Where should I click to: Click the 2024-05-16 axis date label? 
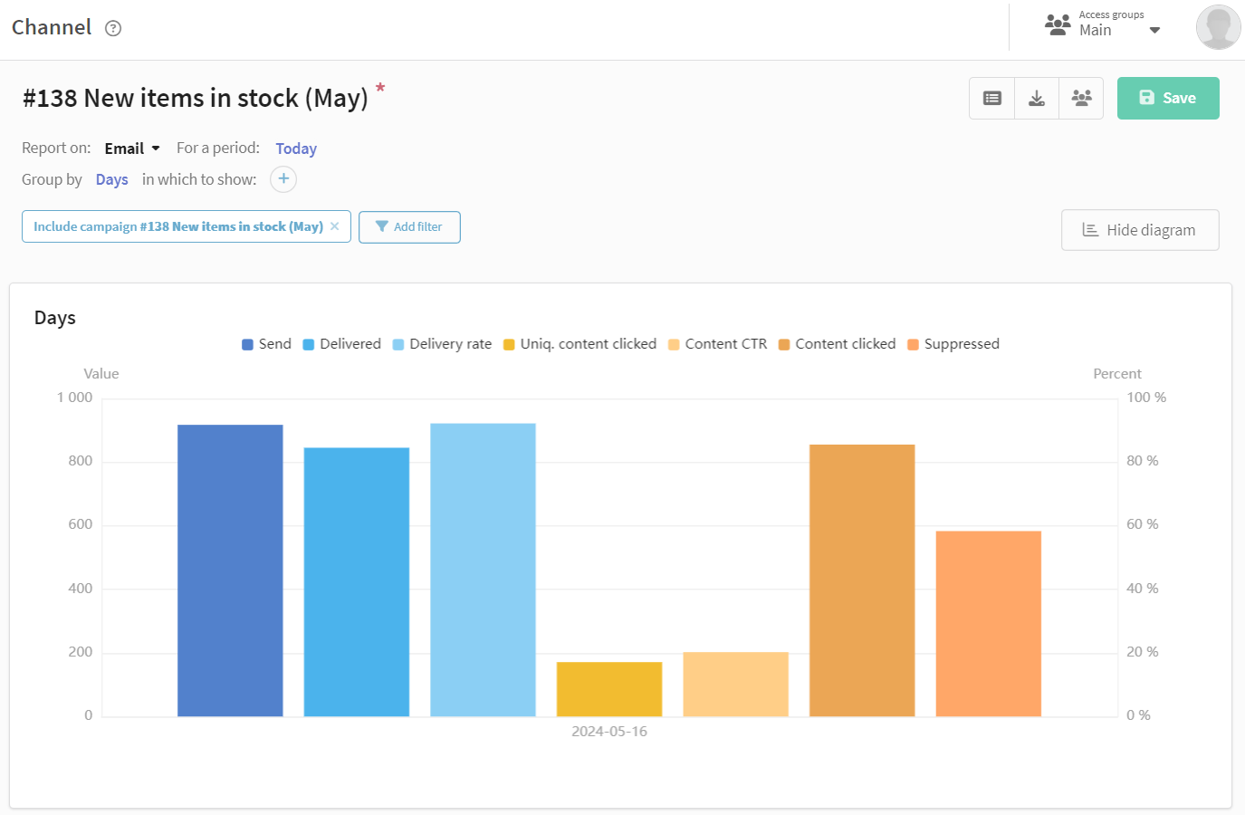click(x=609, y=732)
